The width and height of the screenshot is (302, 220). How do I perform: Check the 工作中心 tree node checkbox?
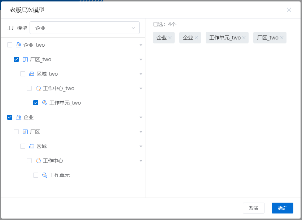[29, 161]
